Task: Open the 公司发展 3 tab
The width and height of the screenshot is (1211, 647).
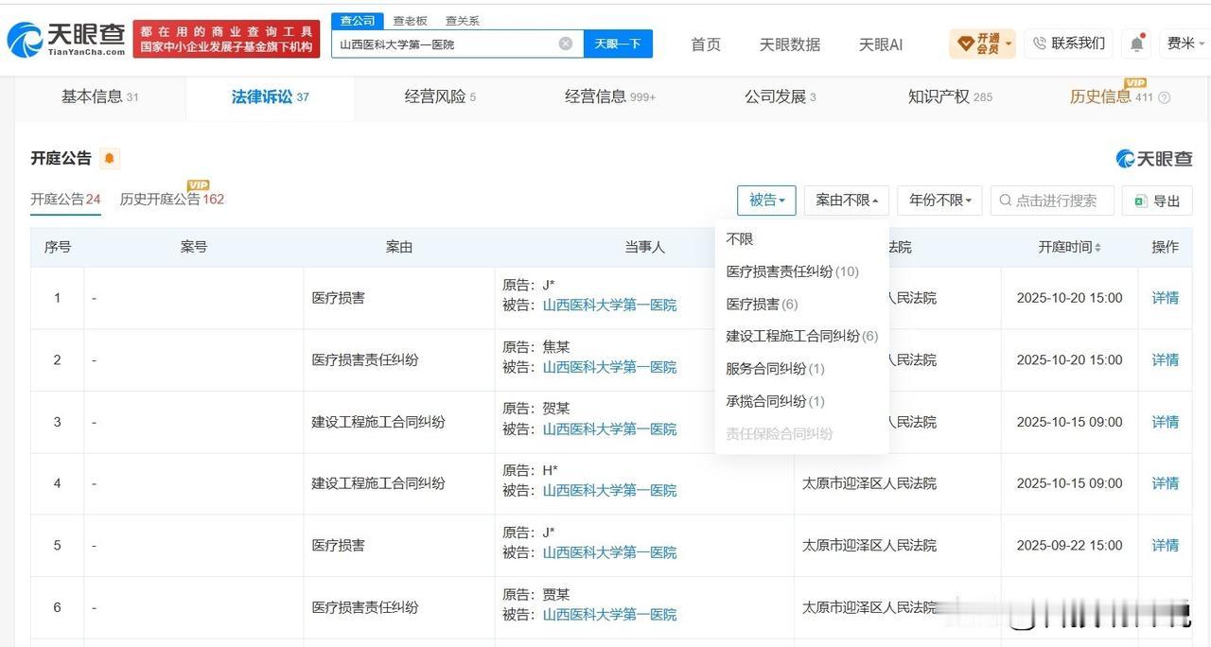Action: click(780, 96)
